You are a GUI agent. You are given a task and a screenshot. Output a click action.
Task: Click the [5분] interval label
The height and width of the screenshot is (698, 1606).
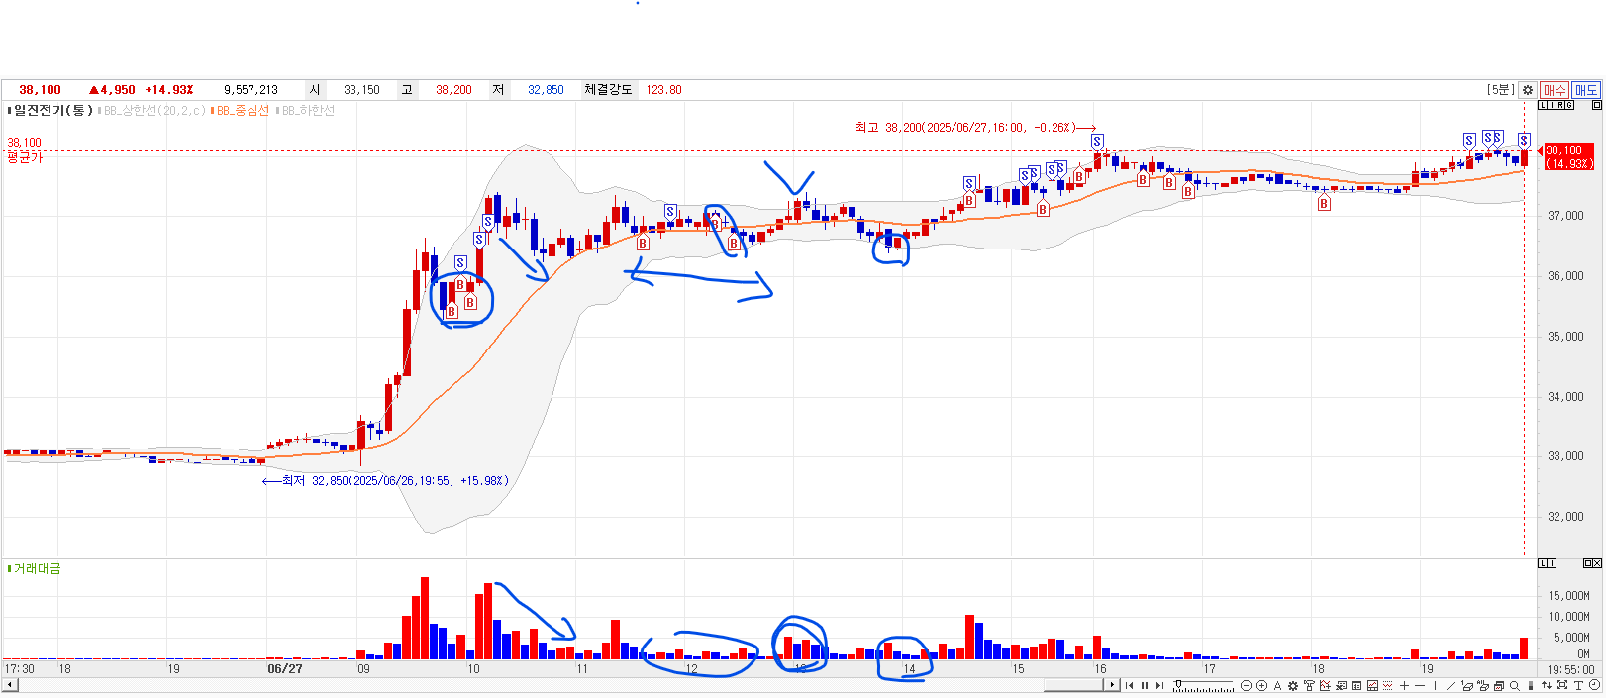click(1500, 89)
